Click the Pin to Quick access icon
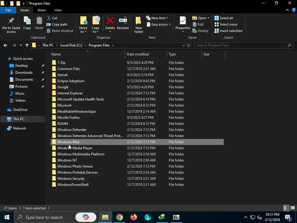297x223 pixels. [11, 21]
